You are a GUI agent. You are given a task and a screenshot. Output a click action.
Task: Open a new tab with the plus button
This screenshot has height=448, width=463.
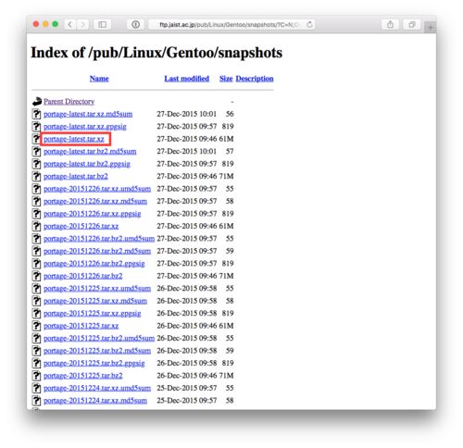tap(431, 28)
